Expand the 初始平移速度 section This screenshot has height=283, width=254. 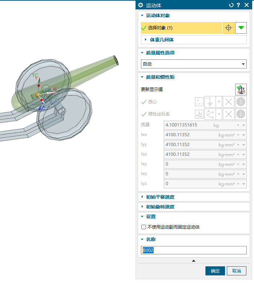(160, 197)
